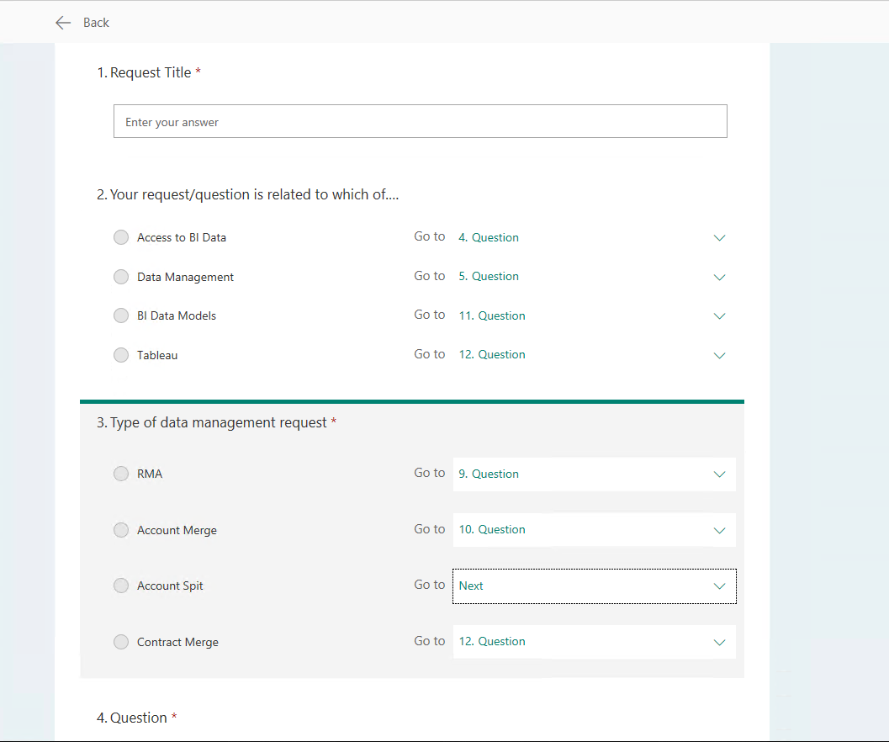The height and width of the screenshot is (742, 889).
Task: Select the Access to BI Data radio button
Action: point(121,237)
